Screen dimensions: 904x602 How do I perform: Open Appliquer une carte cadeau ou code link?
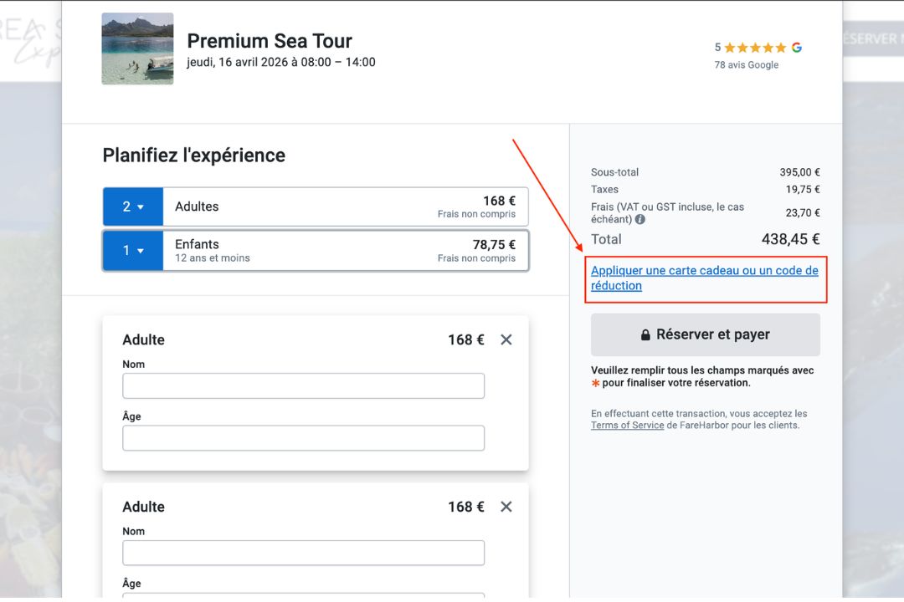click(x=704, y=278)
